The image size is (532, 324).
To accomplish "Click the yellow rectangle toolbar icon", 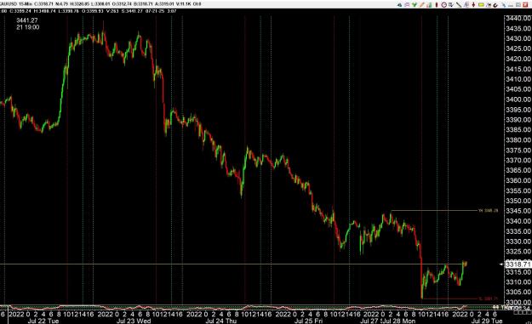I will click(x=481, y=5).
